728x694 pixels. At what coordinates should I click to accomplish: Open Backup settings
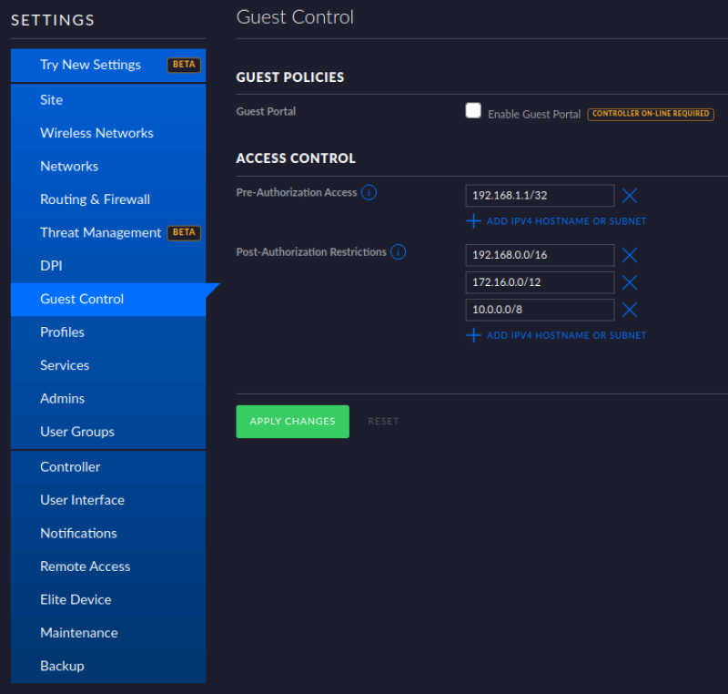pos(108,666)
